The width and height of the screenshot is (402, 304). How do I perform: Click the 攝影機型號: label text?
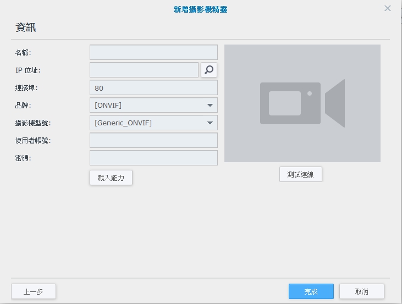33,123
